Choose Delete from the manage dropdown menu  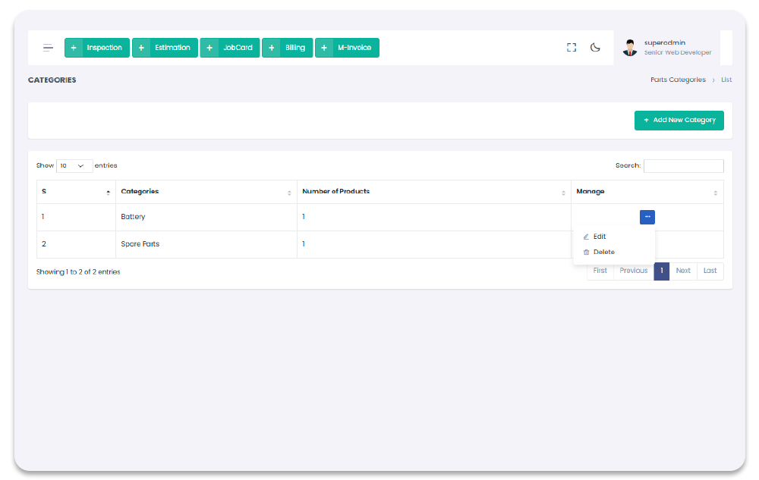pos(603,252)
